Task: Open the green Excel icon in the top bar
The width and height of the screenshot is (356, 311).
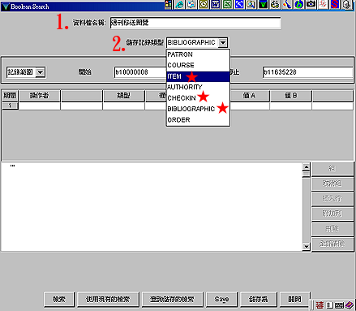Action: [x=227, y=4]
